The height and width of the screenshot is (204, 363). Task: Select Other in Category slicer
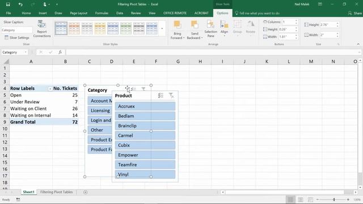point(100,130)
